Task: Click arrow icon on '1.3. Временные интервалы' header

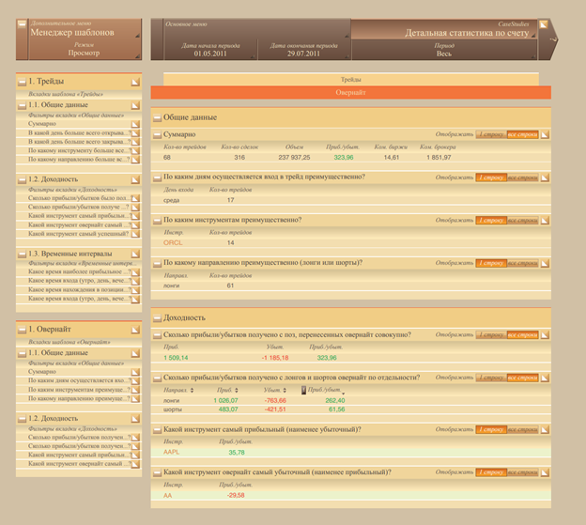Action: pyautogui.click(x=135, y=255)
